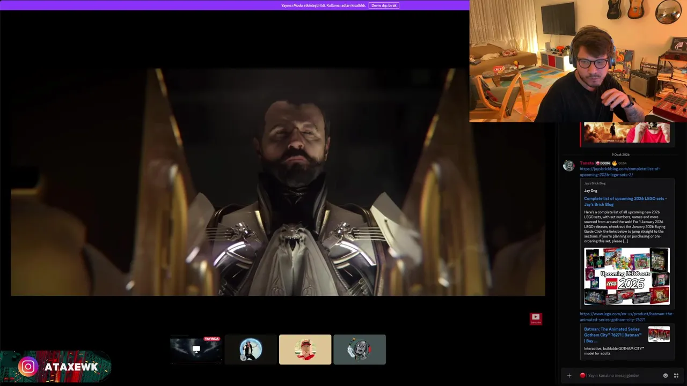Image resolution: width=687 pixels, height=386 pixels.
Task: Open the lego.com Batman product URL
Action: [x=626, y=317]
